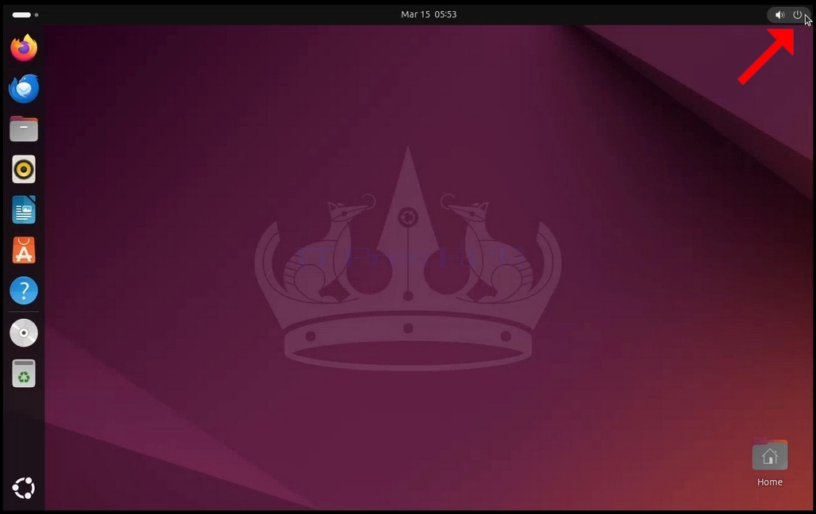Click the Home label under the folder
Viewport: 816px width, 514px height.
770,482
